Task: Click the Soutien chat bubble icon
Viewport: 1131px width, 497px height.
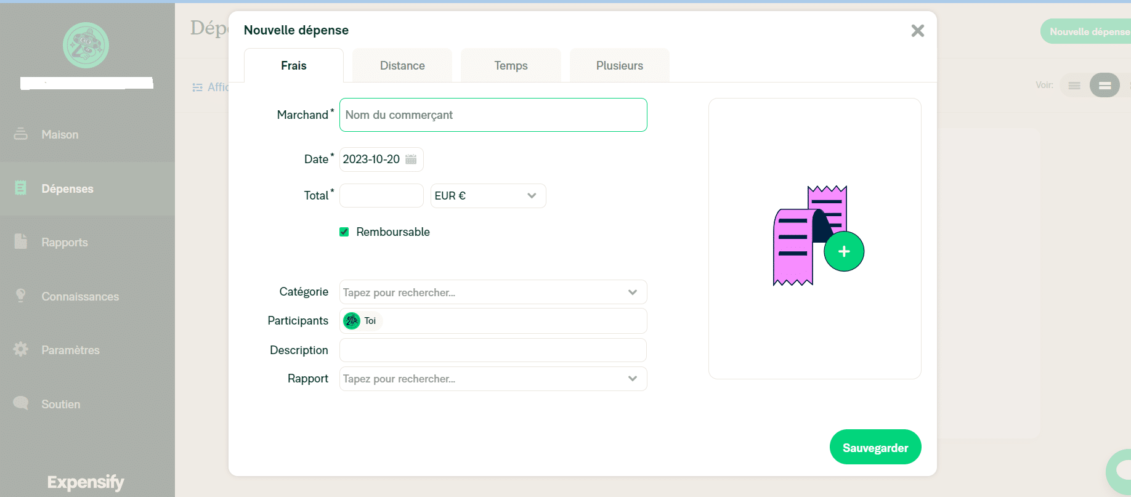Action: pyautogui.click(x=20, y=403)
